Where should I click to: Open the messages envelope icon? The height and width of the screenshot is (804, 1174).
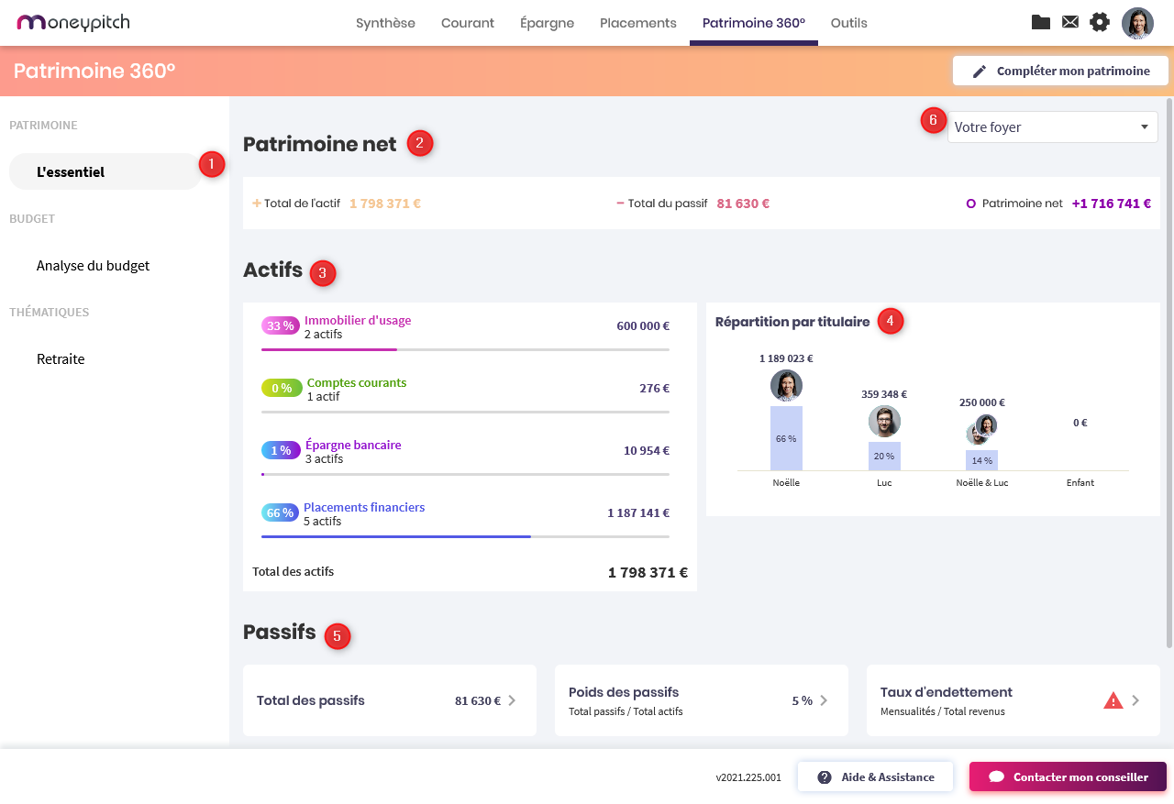pos(1070,23)
